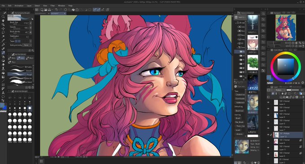Expand the Monochromatic pattern material folder
Screen dimensions: 305x164
click(238, 31)
